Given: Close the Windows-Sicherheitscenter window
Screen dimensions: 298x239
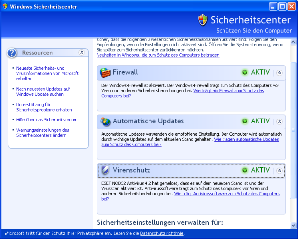Looking at the screenshot, I should pyautogui.click(x=292, y=7).
